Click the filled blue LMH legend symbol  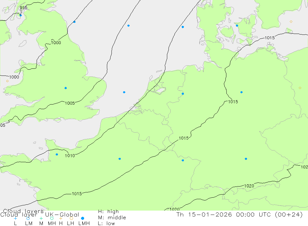point(83,218)
